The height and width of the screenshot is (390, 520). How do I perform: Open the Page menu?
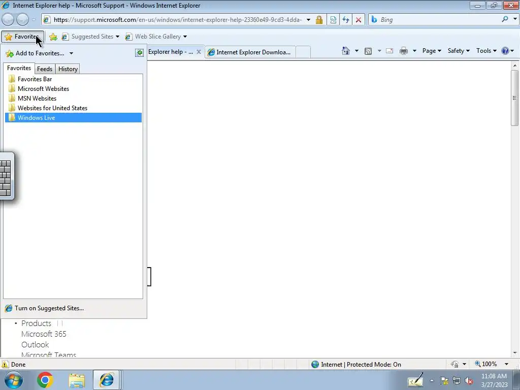click(x=432, y=51)
